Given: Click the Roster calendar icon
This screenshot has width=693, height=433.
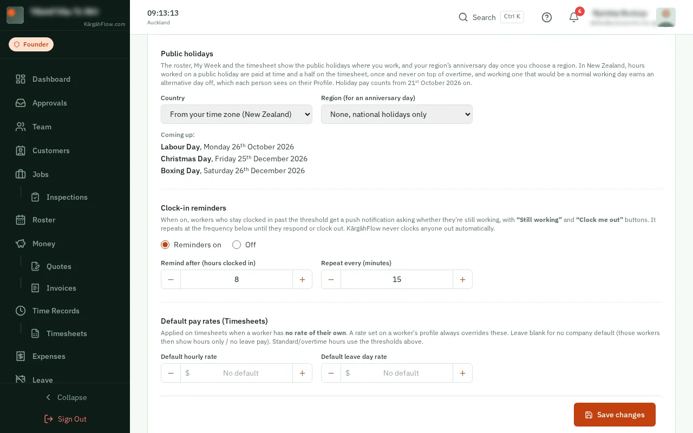Looking at the screenshot, I should pyautogui.click(x=21, y=220).
